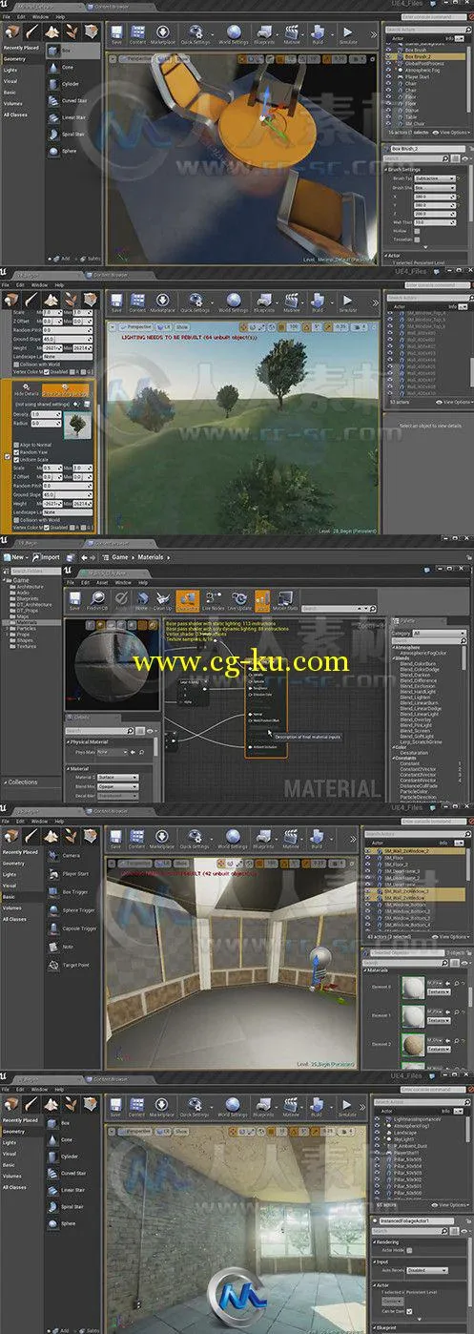474x1334 pixels.
Task: Collapse the Physical Material section
Action: tap(69, 740)
